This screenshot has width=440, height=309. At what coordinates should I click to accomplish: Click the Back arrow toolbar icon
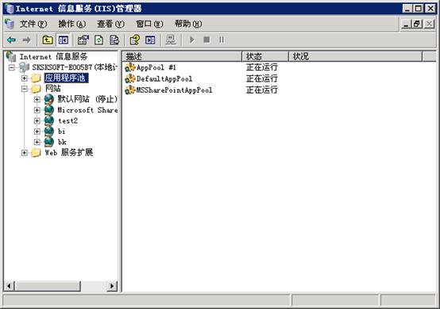coord(11,40)
